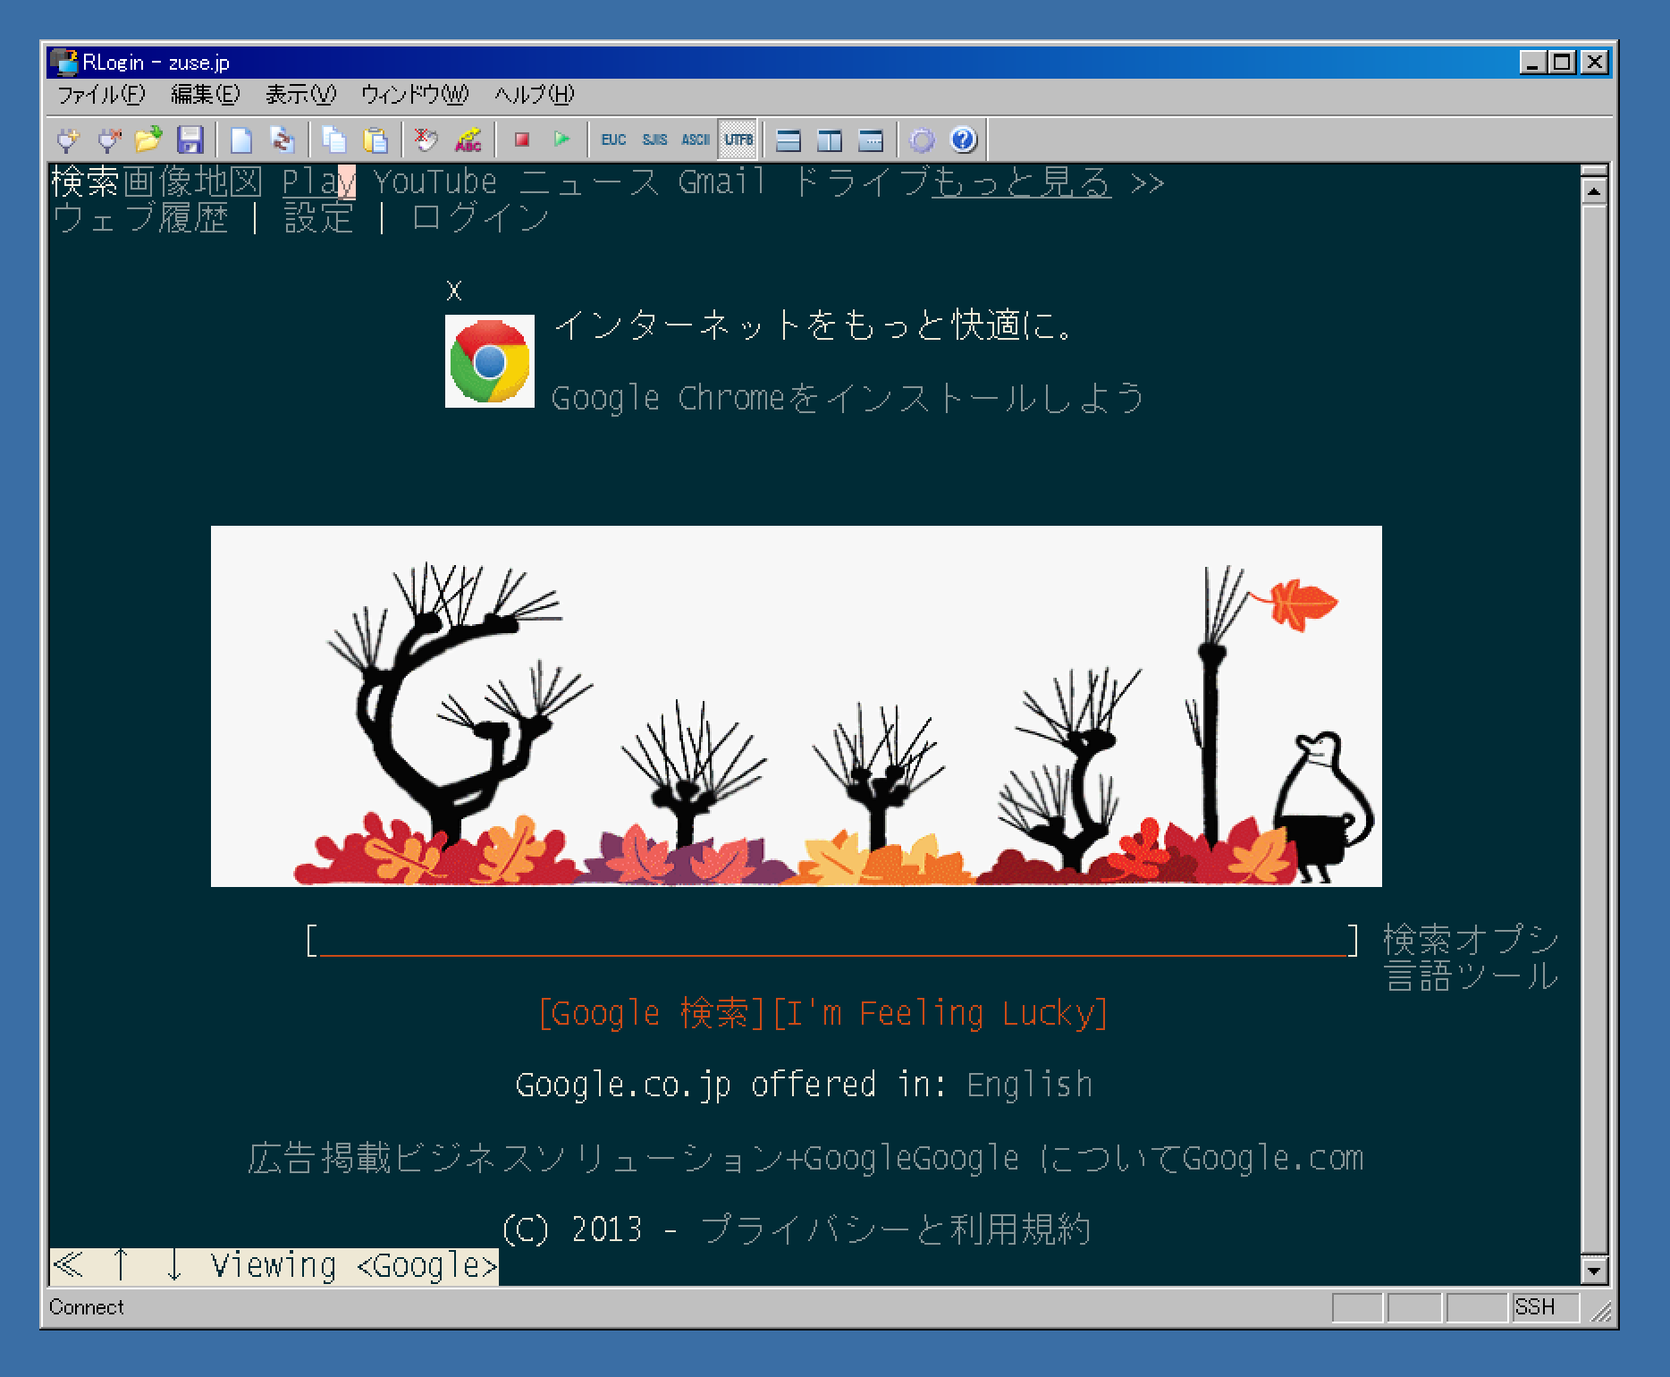The image size is (1670, 1377).
Task: Open the ウィンドウ(W) menu
Action: 415,95
